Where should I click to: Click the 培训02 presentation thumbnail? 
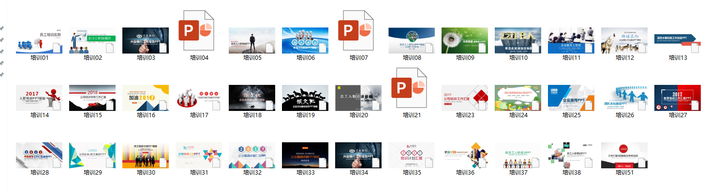pyautogui.click(x=92, y=41)
